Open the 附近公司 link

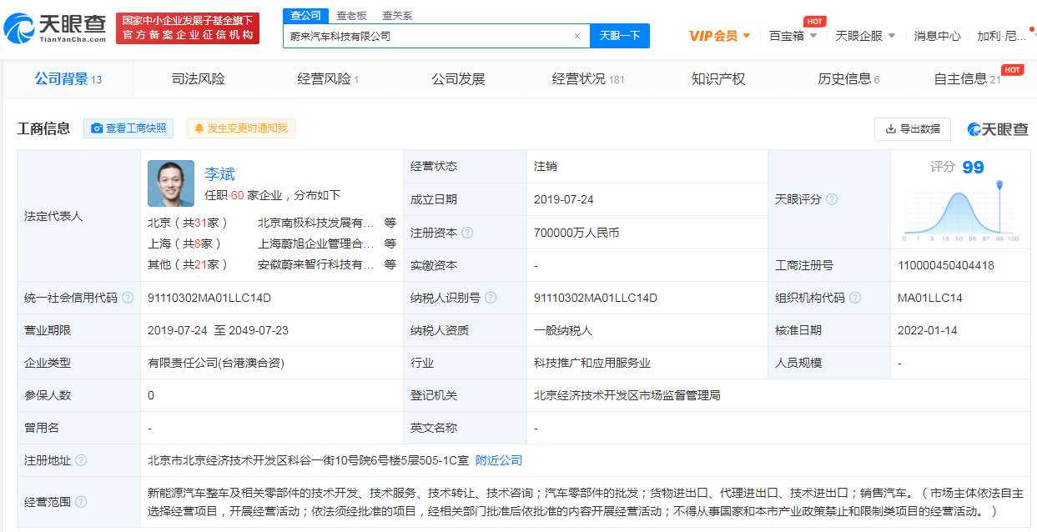(x=499, y=460)
